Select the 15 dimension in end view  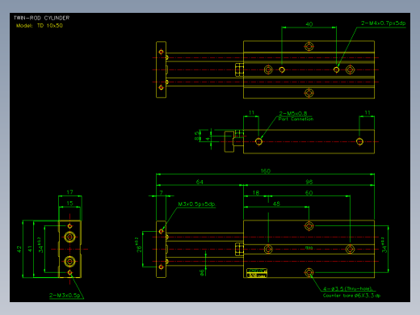(x=69, y=204)
